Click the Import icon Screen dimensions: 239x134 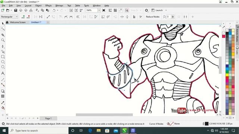click(x=71, y=10)
